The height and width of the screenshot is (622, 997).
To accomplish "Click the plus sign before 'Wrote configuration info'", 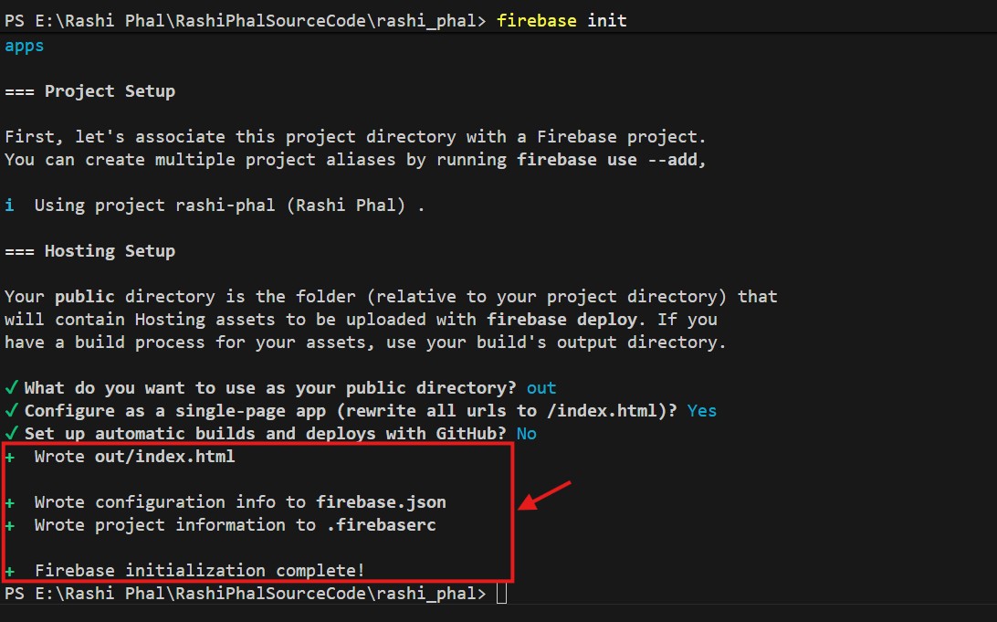I will click(x=9, y=502).
